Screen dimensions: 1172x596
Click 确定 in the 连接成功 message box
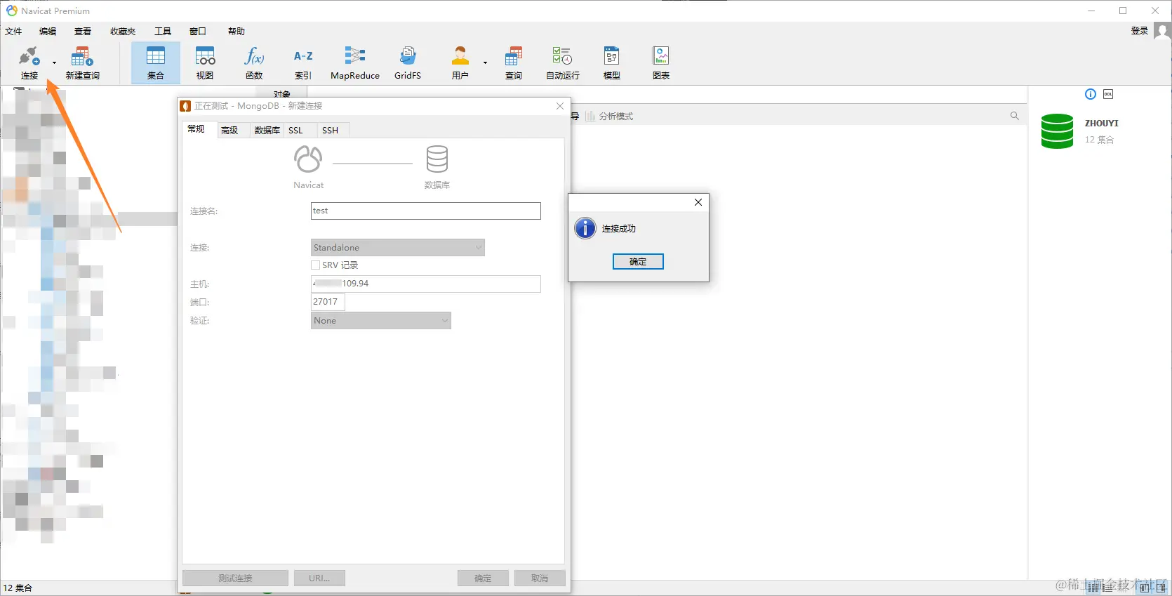[x=638, y=261]
